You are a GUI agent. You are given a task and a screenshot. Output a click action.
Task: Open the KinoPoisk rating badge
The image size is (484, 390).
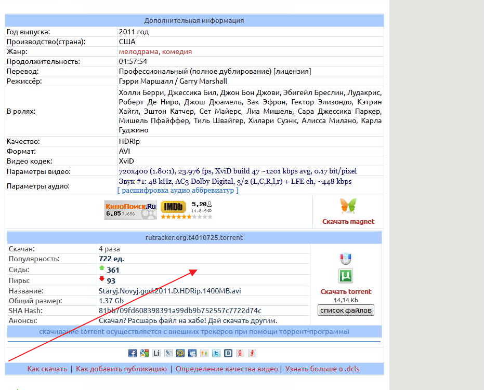tap(130, 210)
